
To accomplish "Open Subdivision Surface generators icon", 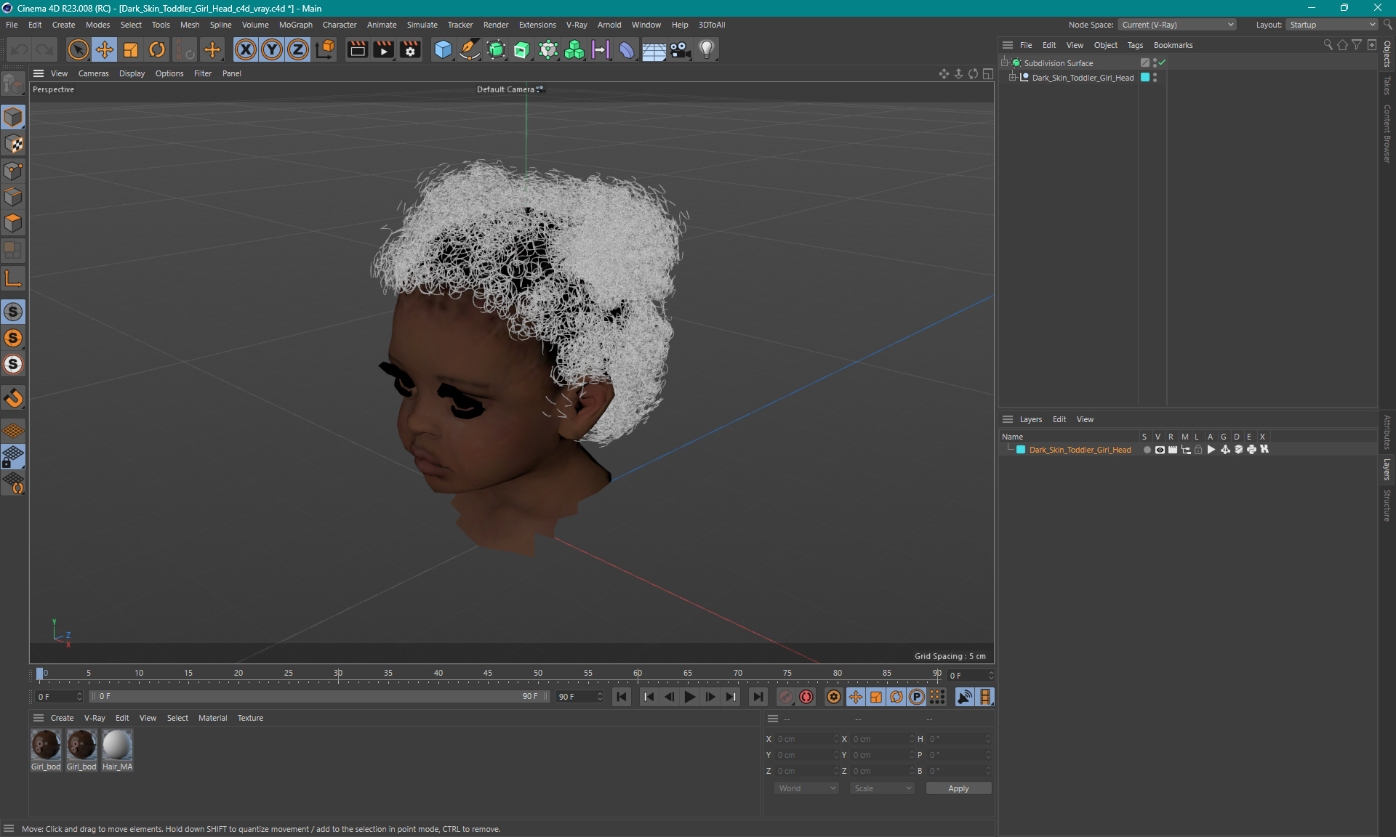I will tap(496, 49).
